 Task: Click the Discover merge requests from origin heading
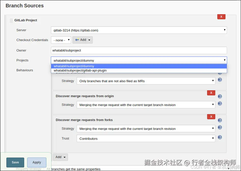tap(85, 96)
